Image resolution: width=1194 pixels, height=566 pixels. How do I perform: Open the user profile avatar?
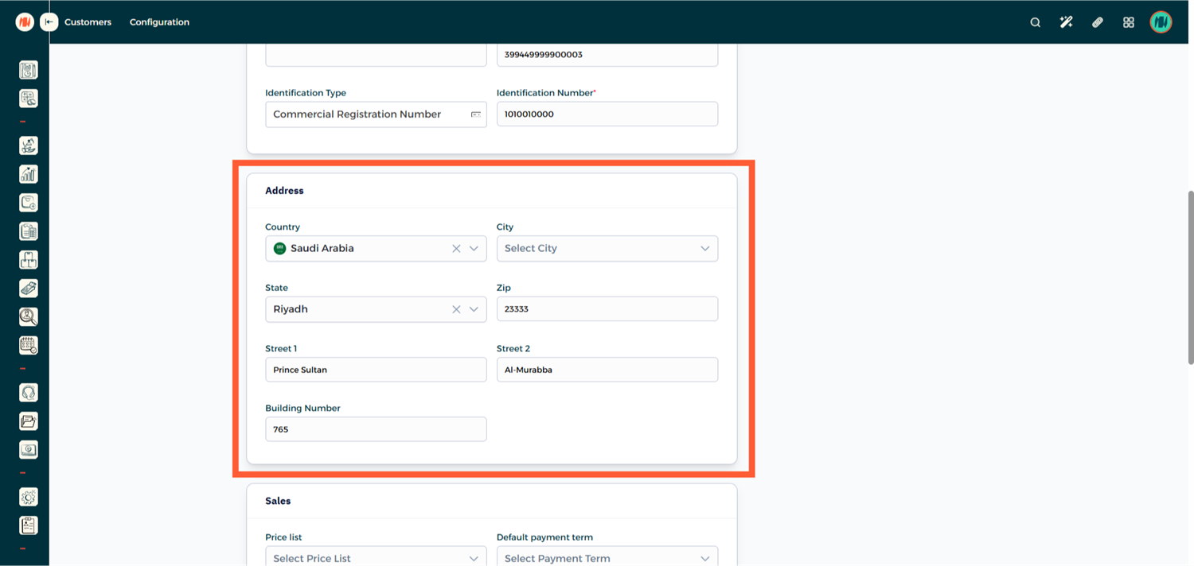[1161, 22]
